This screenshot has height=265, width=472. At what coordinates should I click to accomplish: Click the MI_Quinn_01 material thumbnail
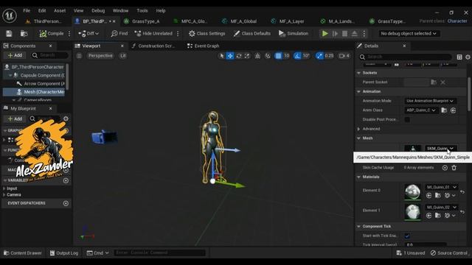point(412,191)
